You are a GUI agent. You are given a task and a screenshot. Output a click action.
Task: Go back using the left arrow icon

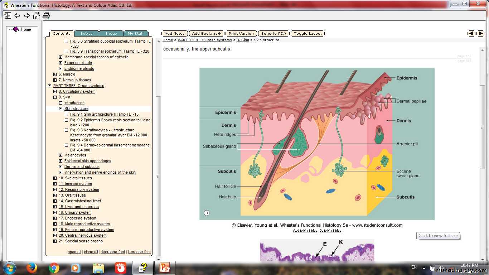pos(17,15)
